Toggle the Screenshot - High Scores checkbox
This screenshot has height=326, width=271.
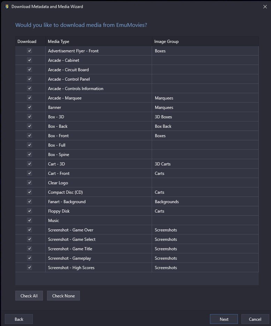pos(30,267)
